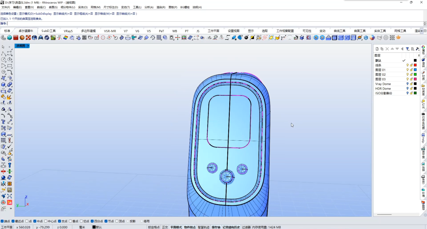427x229 pixels.
Task: Change the red color swatch of 线条 layer
Action: pos(415,65)
